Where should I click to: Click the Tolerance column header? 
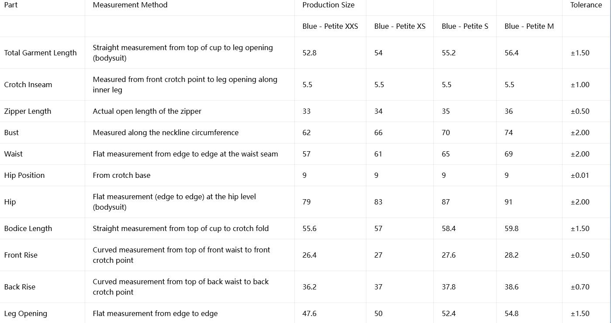pyautogui.click(x=586, y=5)
